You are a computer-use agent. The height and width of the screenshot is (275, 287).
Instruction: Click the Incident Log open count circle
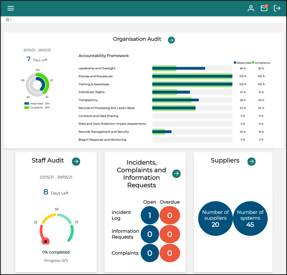pyautogui.click(x=150, y=215)
